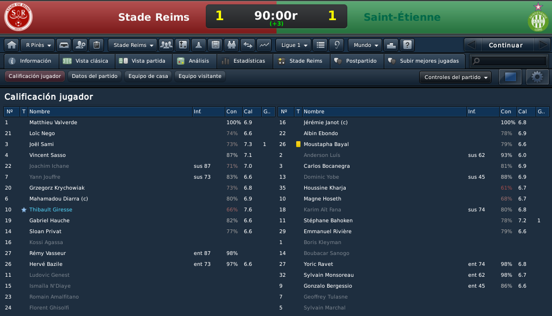Open the squad players icon

166,45
